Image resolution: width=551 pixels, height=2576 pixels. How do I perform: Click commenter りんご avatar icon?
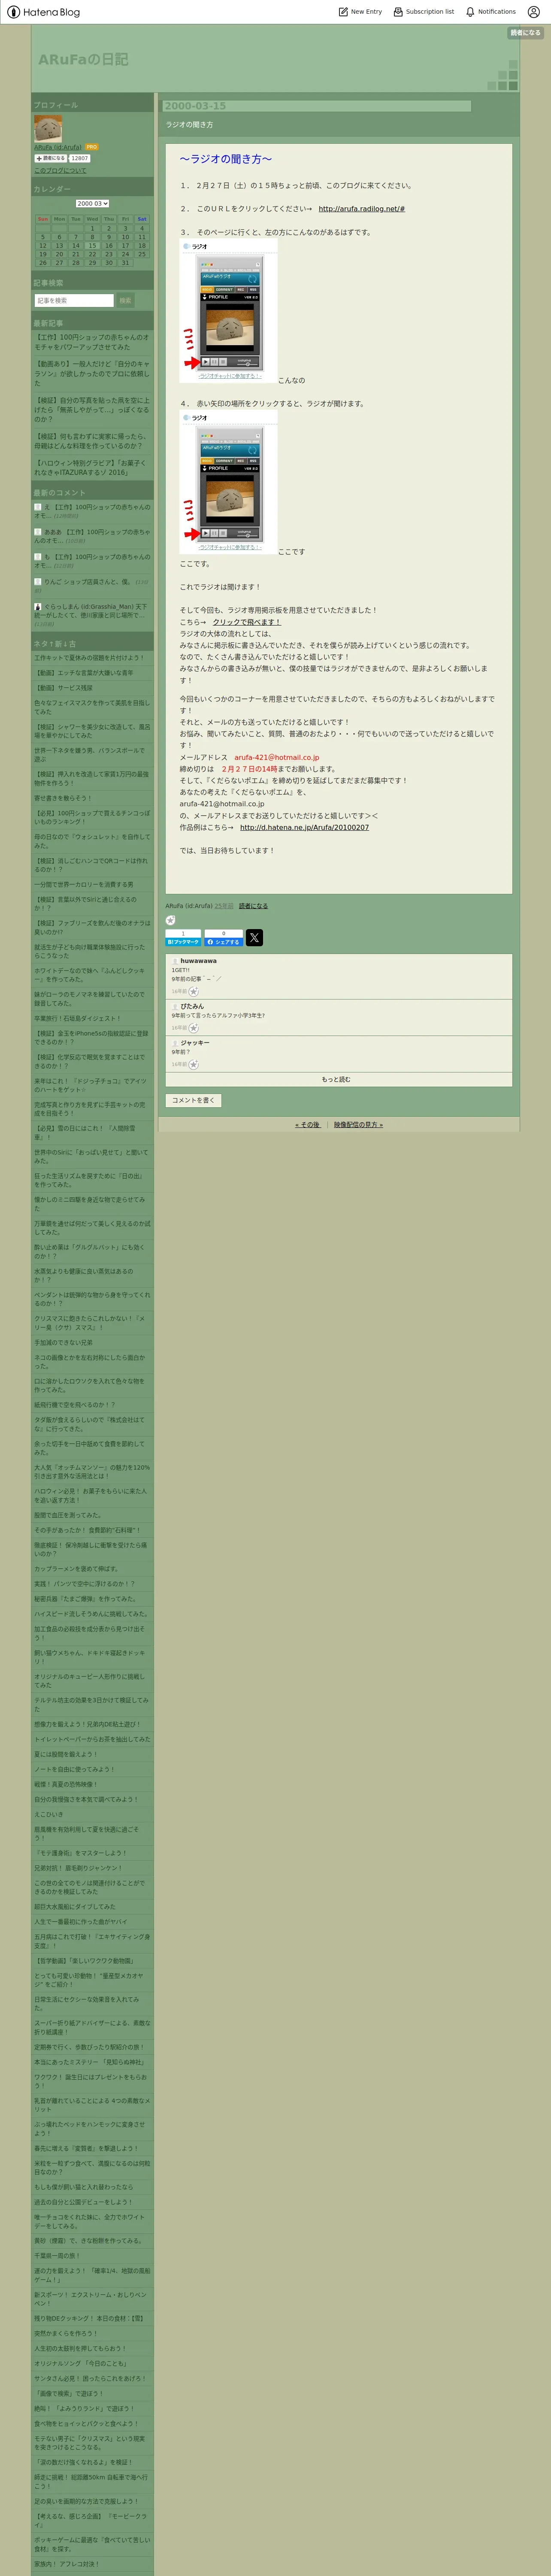[38, 582]
